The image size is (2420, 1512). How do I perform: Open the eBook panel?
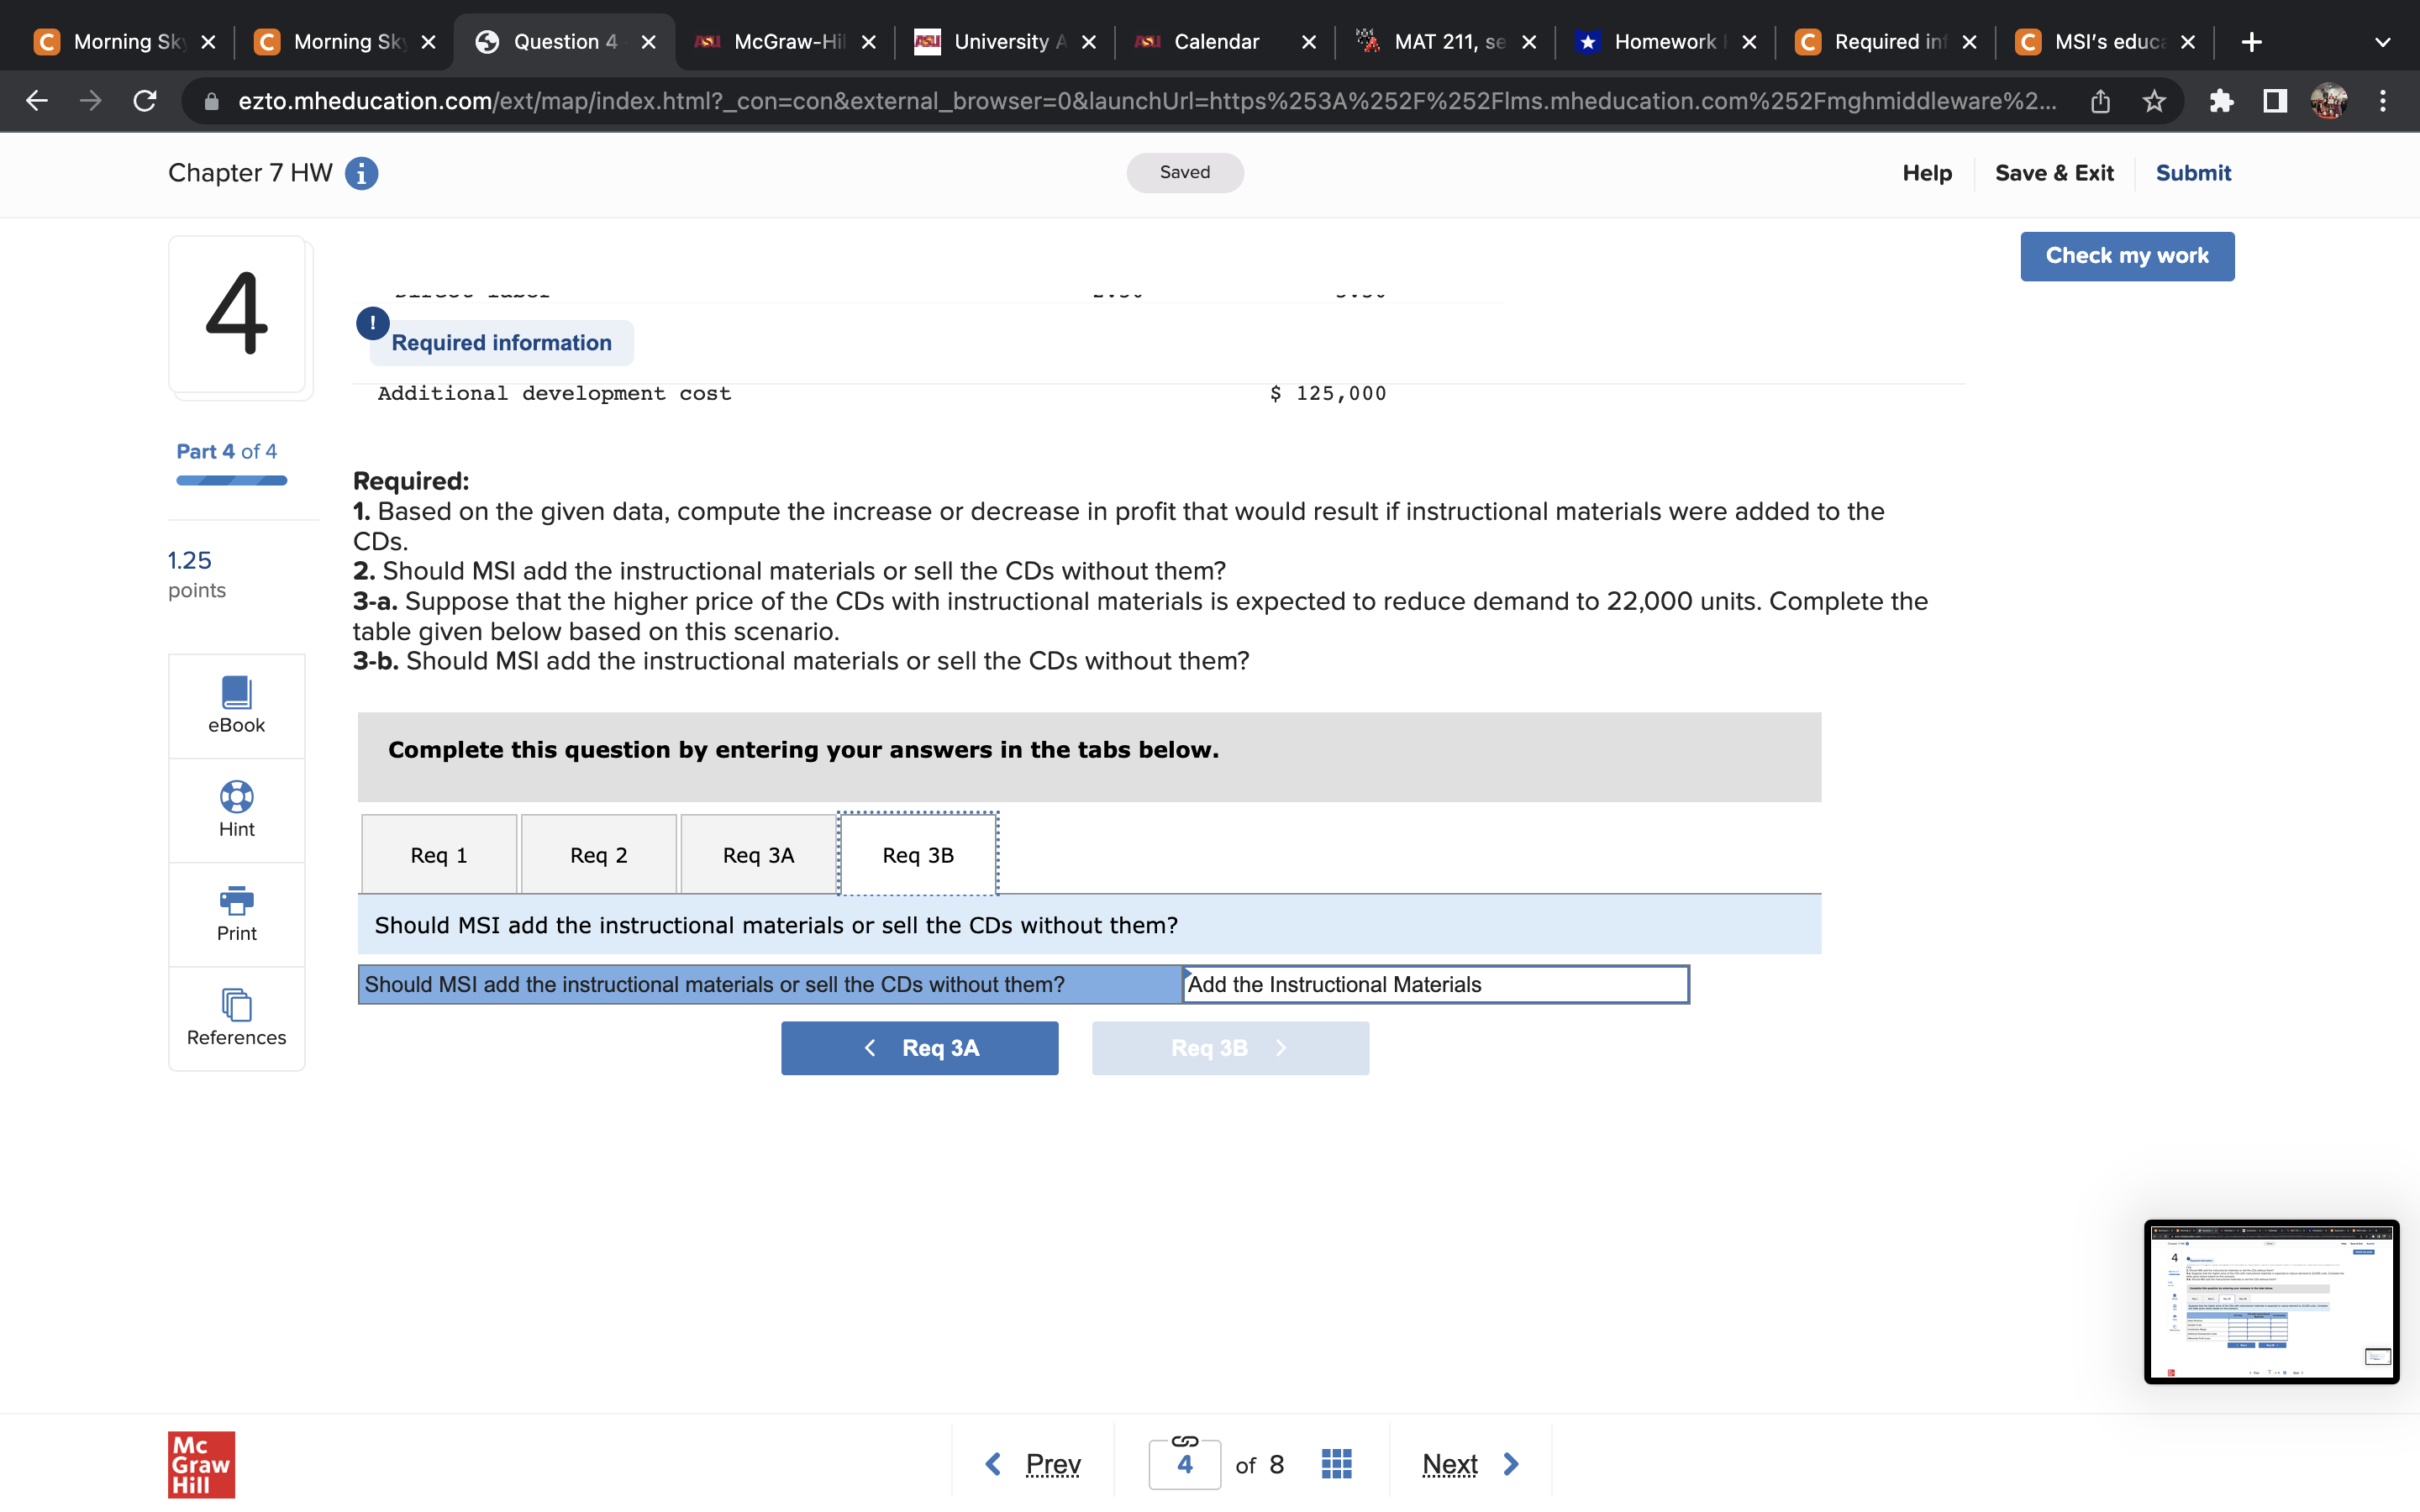[x=236, y=706]
